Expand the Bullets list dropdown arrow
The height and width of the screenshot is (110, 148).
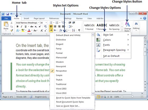54,23
